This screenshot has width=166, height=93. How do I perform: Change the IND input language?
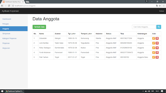[153, 91]
